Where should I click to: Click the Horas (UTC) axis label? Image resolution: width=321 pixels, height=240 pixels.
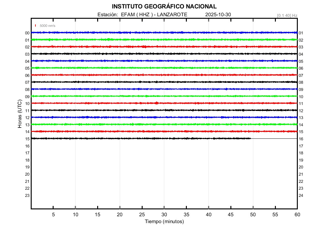click(20, 114)
